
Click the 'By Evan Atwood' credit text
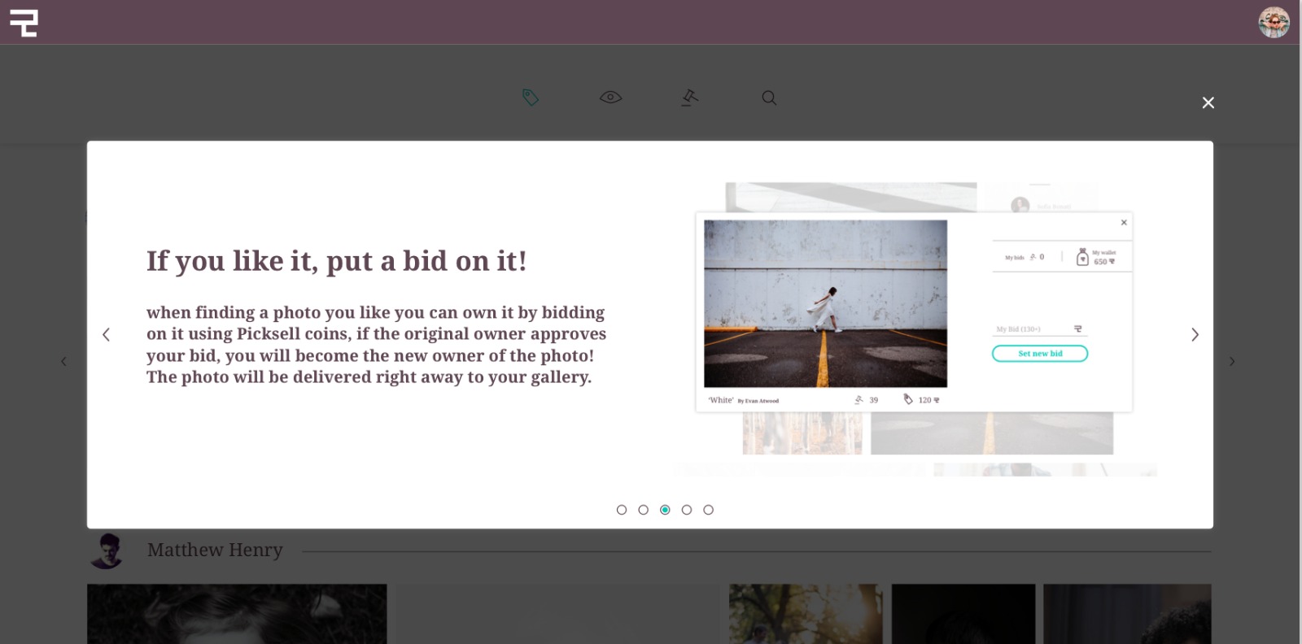click(x=758, y=401)
